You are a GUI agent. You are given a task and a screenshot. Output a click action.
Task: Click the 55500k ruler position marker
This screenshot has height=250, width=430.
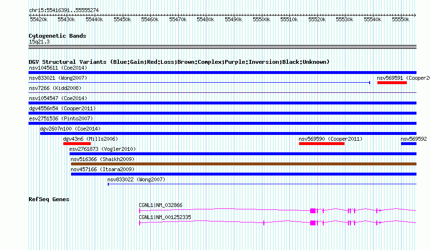pos(261,19)
